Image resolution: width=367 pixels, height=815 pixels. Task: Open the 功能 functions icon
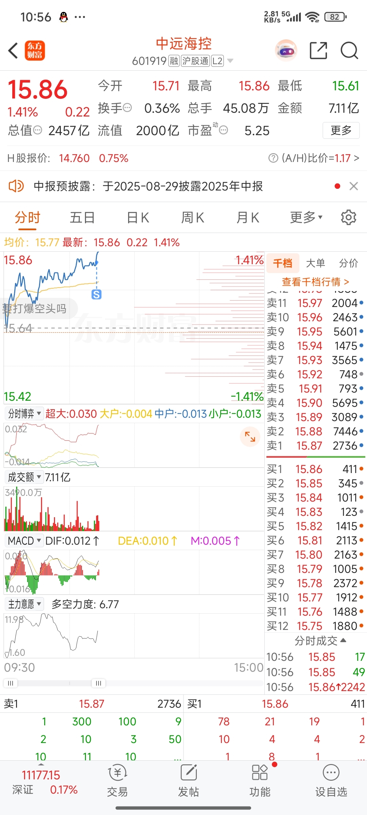tap(260, 781)
